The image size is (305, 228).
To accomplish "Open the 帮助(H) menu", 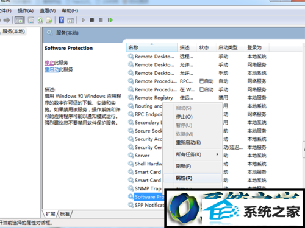I will (70, 10).
